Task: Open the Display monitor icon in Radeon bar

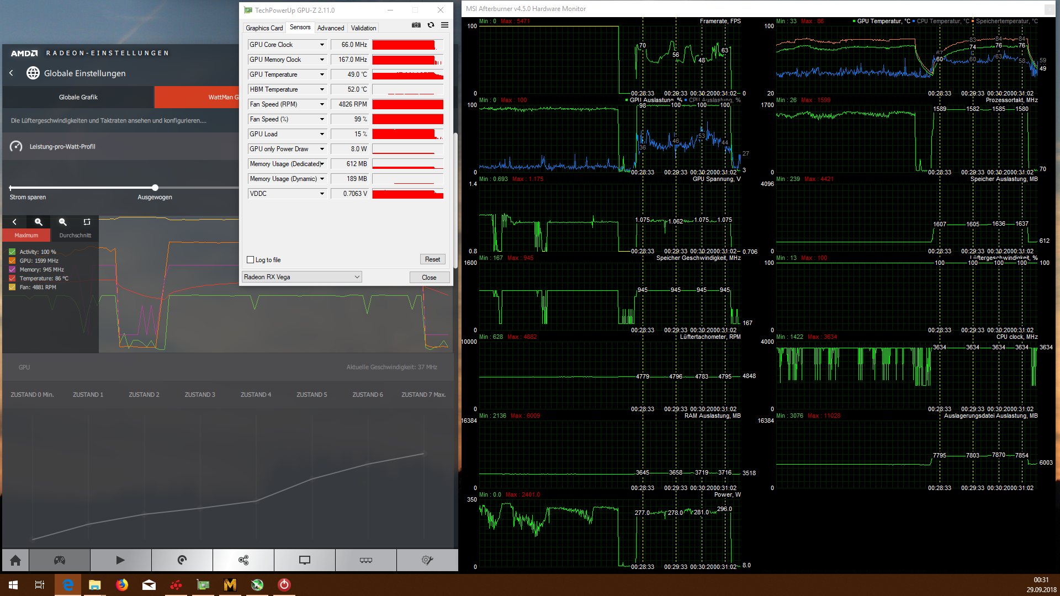Action: [x=305, y=560]
